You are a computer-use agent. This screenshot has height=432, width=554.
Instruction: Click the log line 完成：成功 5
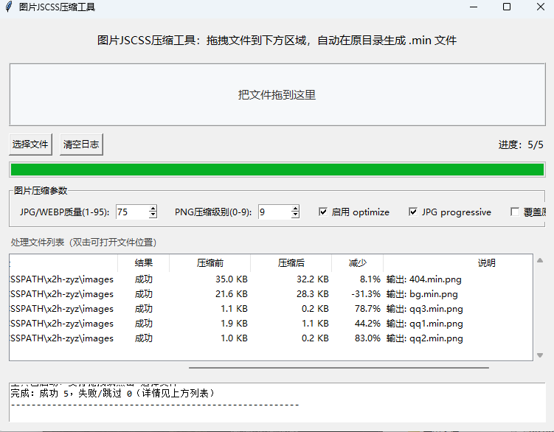(x=112, y=394)
